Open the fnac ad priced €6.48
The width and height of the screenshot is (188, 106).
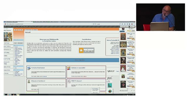pos(127,52)
